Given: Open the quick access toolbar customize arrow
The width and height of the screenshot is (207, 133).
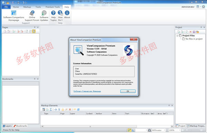Looking at the screenshot, I should click(x=27, y=3).
